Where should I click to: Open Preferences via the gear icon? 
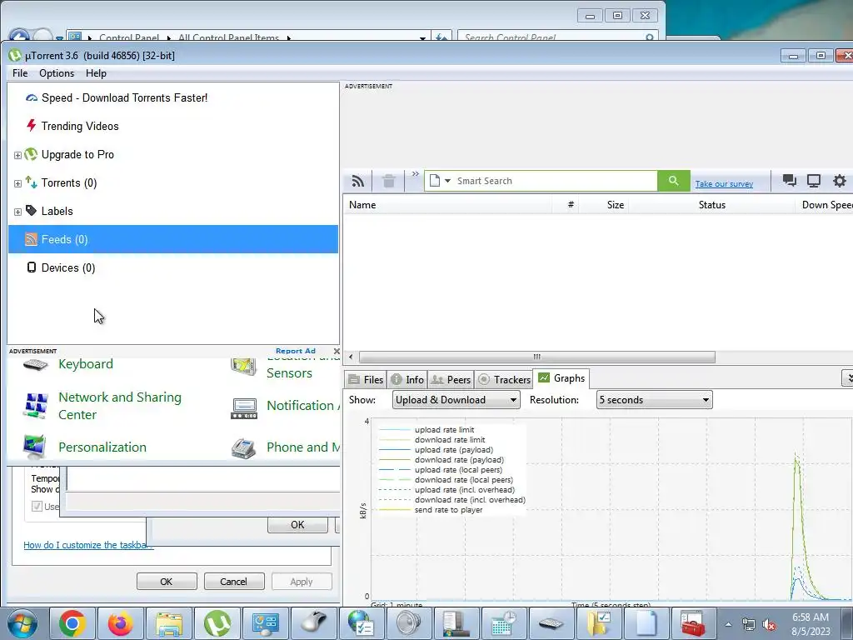840,181
